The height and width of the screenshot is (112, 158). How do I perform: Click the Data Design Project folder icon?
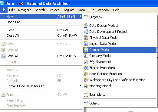pyautogui.click(x=86, y=26)
